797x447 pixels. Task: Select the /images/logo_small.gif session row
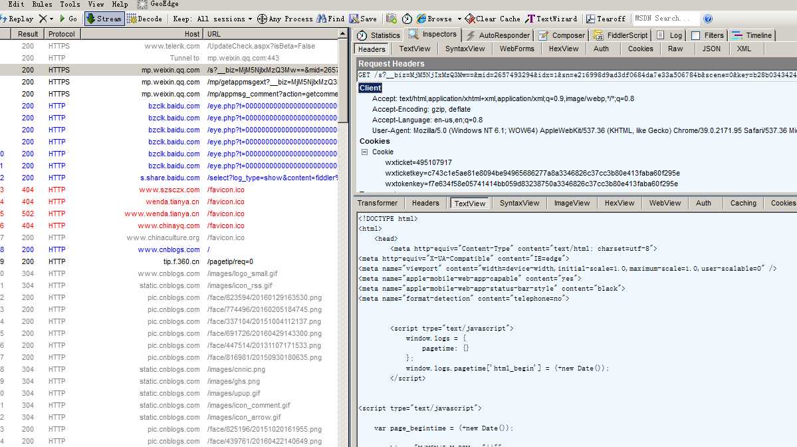coord(169,273)
